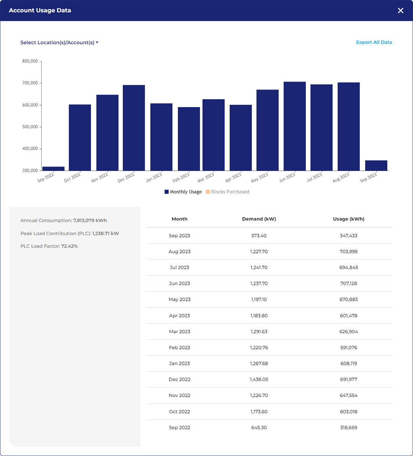Click the May 2023 chart bar

pyautogui.click(x=267, y=130)
